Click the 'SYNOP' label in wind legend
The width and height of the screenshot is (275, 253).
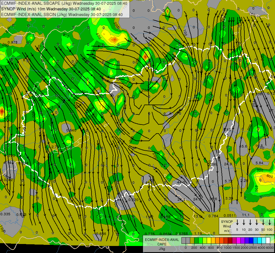tap(227, 222)
